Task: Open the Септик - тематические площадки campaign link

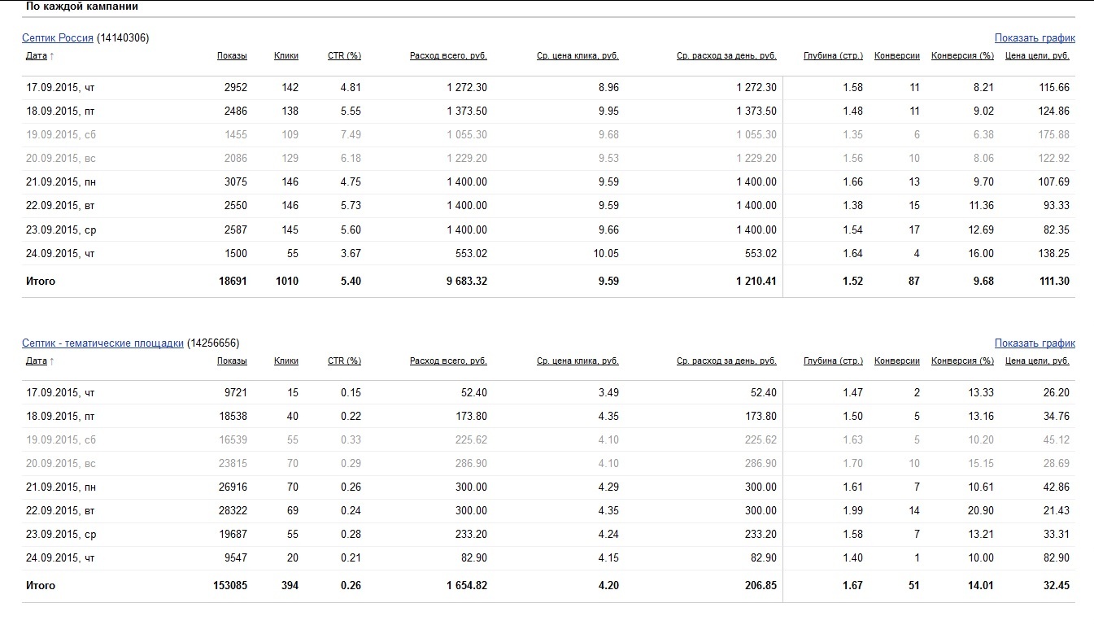Action: (x=102, y=343)
